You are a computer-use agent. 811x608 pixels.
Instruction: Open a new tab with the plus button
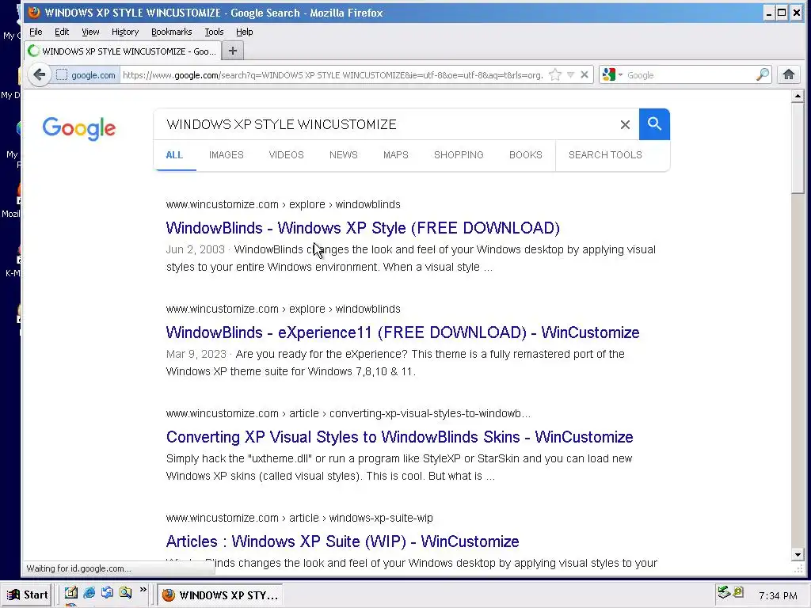click(x=233, y=51)
